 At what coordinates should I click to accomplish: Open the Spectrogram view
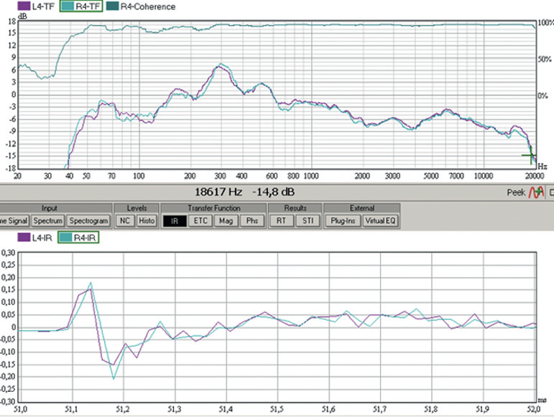point(88,221)
